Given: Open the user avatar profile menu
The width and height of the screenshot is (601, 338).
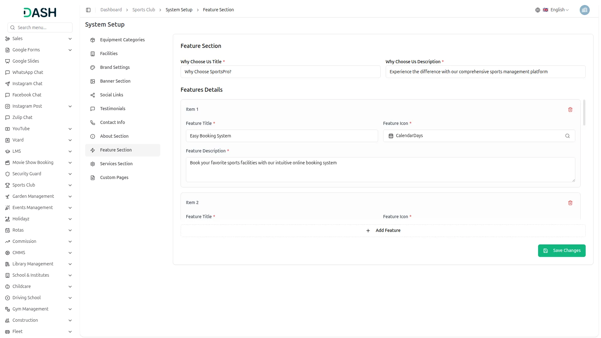Looking at the screenshot, I should tap(584, 10).
